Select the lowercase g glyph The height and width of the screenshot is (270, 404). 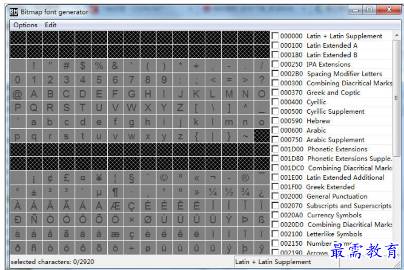pyautogui.click(x=131, y=122)
